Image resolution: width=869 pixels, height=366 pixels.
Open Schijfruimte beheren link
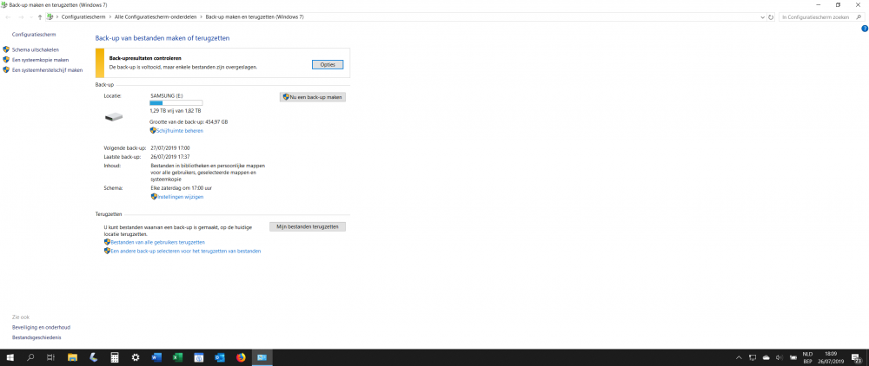pyautogui.click(x=180, y=131)
